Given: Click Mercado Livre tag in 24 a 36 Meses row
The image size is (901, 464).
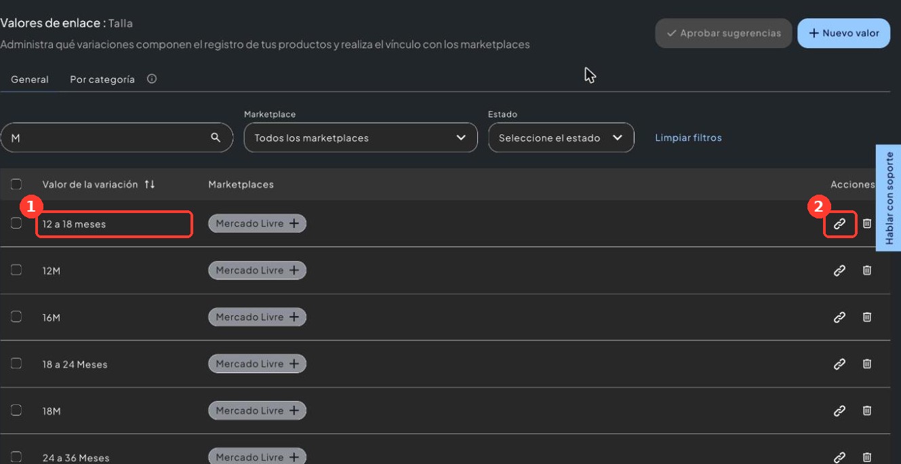Looking at the screenshot, I should click(x=257, y=457).
